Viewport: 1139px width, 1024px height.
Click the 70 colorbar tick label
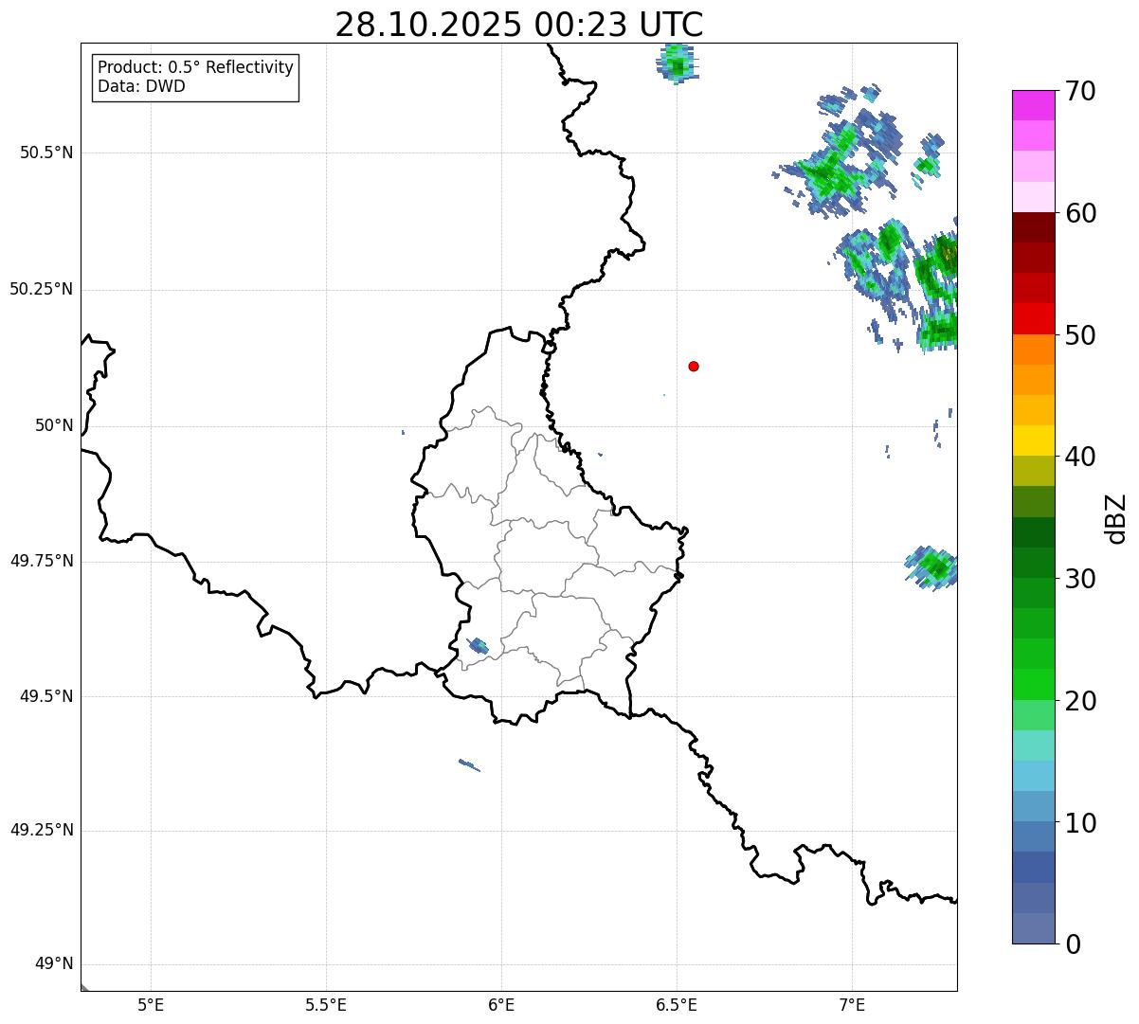(1080, 91)
